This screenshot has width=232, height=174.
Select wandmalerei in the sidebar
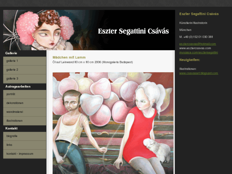pyautogui.click(x=25, y=112)
